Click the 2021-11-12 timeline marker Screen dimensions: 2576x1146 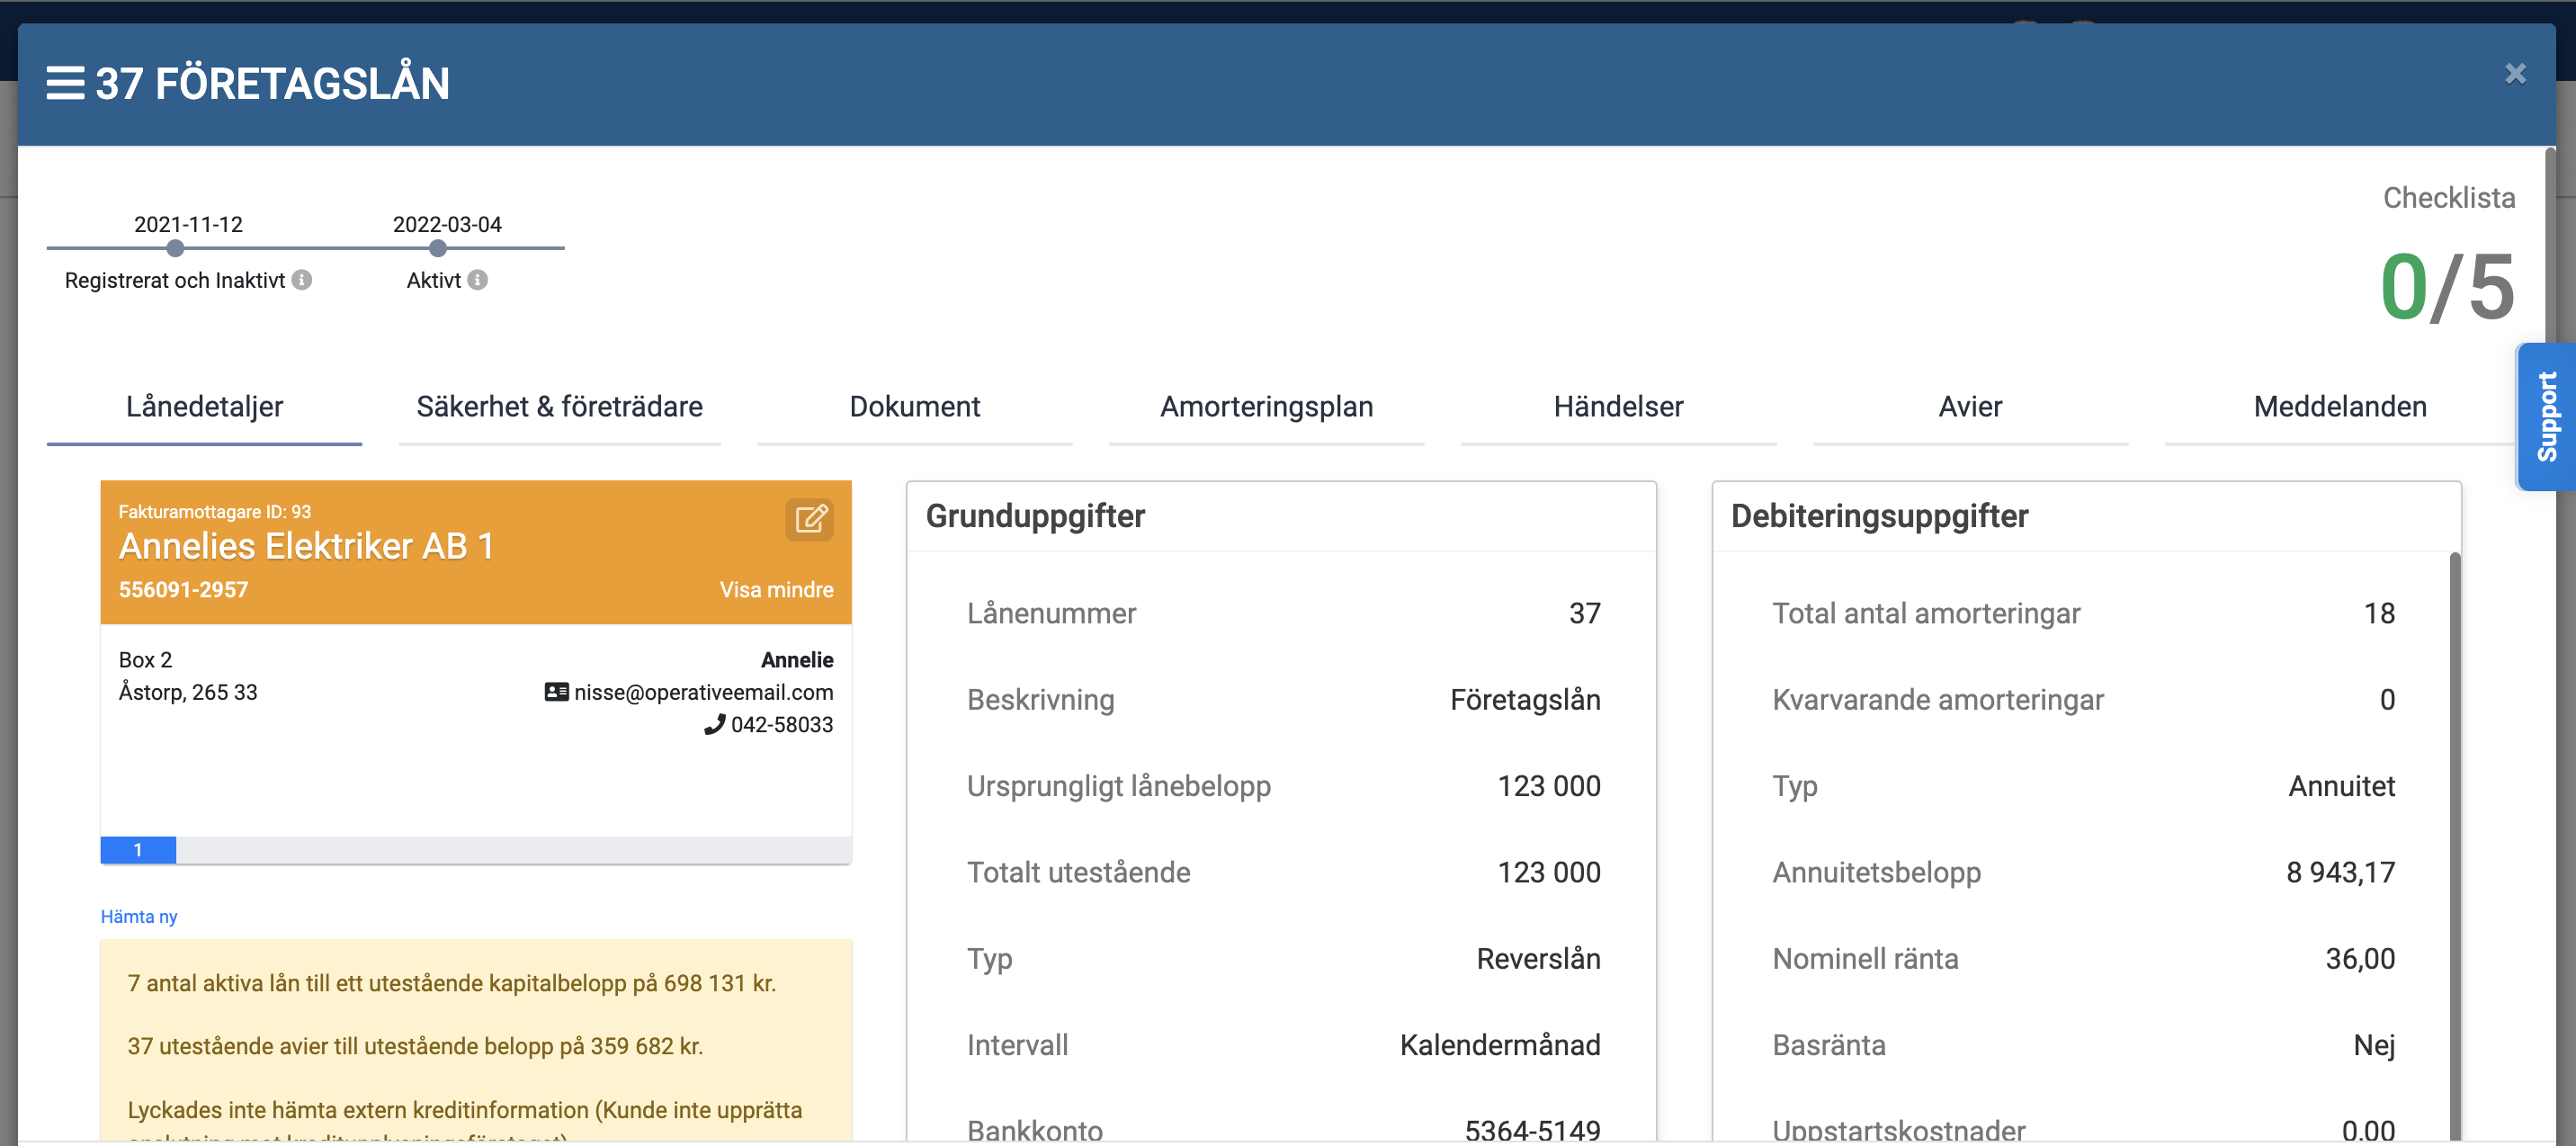pyautogui.click(x=175, y=248)
